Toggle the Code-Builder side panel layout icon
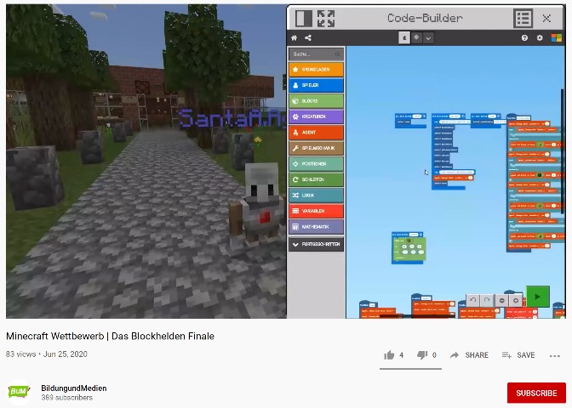 [304, 18]
